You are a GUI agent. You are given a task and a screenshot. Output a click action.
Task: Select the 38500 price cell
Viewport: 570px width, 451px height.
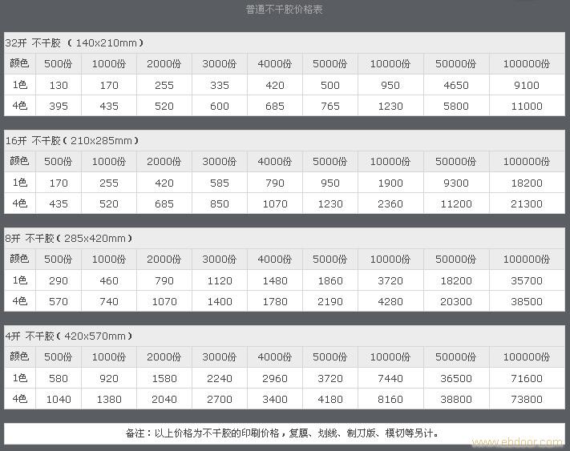[526, 301]
